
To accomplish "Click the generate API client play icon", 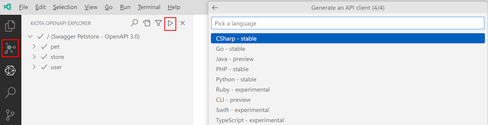I will [170, 23].
